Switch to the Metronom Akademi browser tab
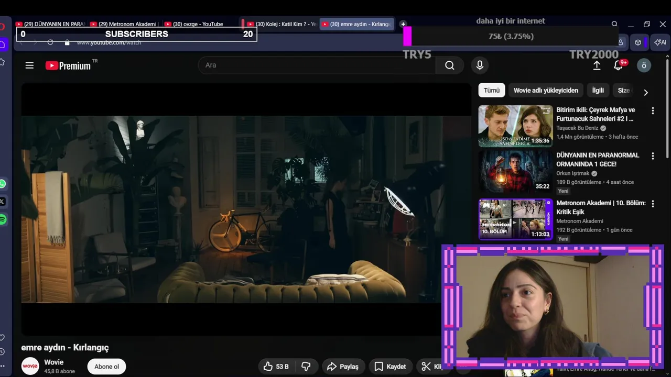Screen dimensions: 671x377 [124, 24]
